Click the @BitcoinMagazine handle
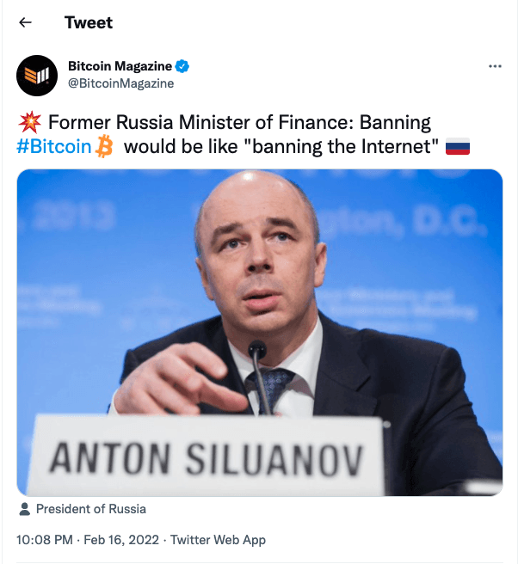Image resolution: width=518 pixels, height=564 pixels. (x=120, y=83)
